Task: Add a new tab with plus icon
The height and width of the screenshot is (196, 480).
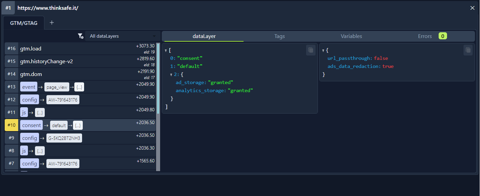Action: click(52, 23)
